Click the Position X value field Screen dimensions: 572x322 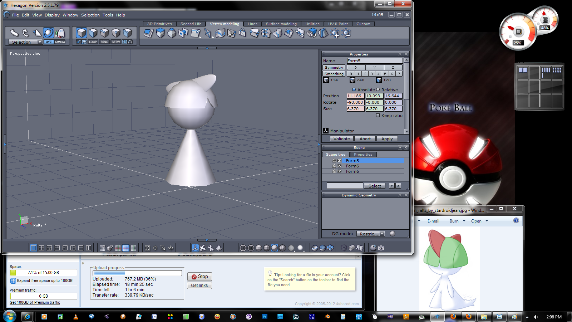pos(355,96)
